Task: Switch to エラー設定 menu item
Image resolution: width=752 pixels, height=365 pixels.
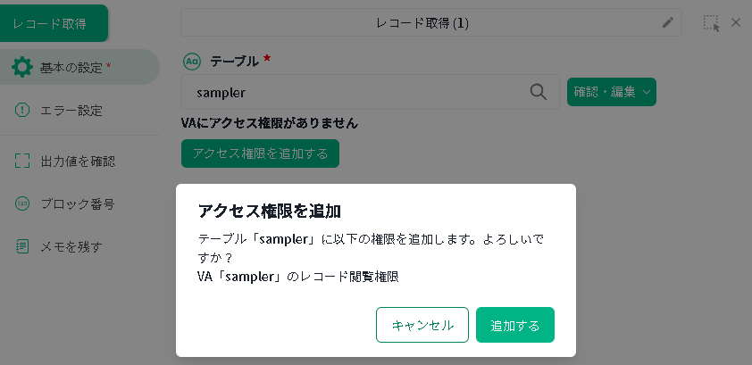Action: pos(71,111)
